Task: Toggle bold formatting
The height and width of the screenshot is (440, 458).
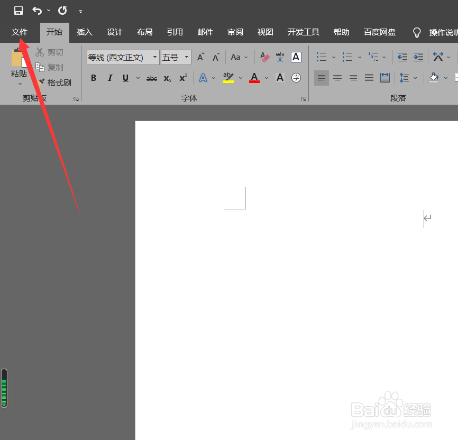Action: click(x=94, y=78)
